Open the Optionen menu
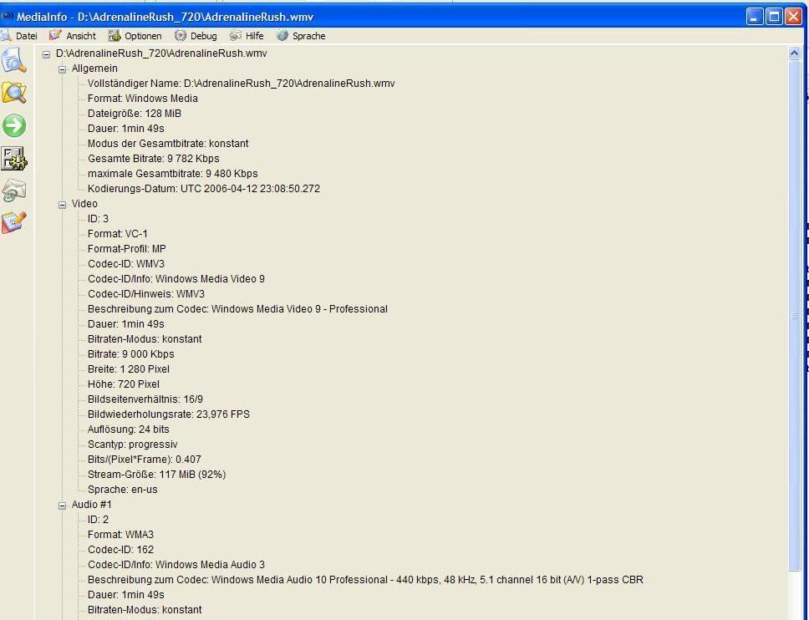809x620 pixels. pyautogui.click(x=143, y=36)
